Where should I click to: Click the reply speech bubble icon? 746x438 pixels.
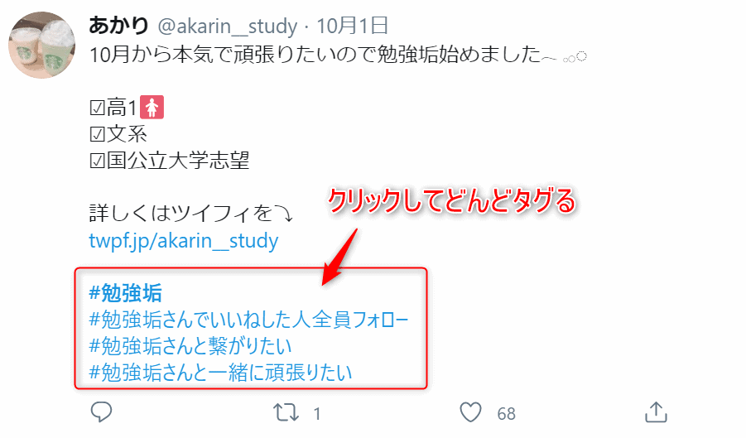tap(101, 412)
